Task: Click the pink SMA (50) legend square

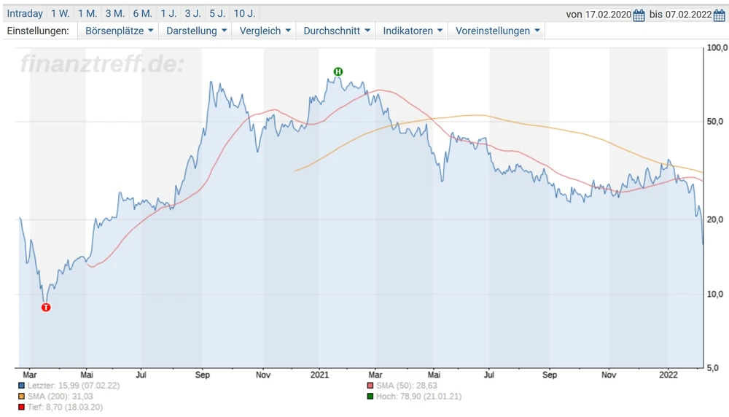Action: tap(370, 385)
